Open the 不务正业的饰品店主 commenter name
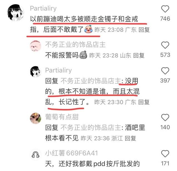The height and width of the screenshot is (171, 177). point(75,45)
